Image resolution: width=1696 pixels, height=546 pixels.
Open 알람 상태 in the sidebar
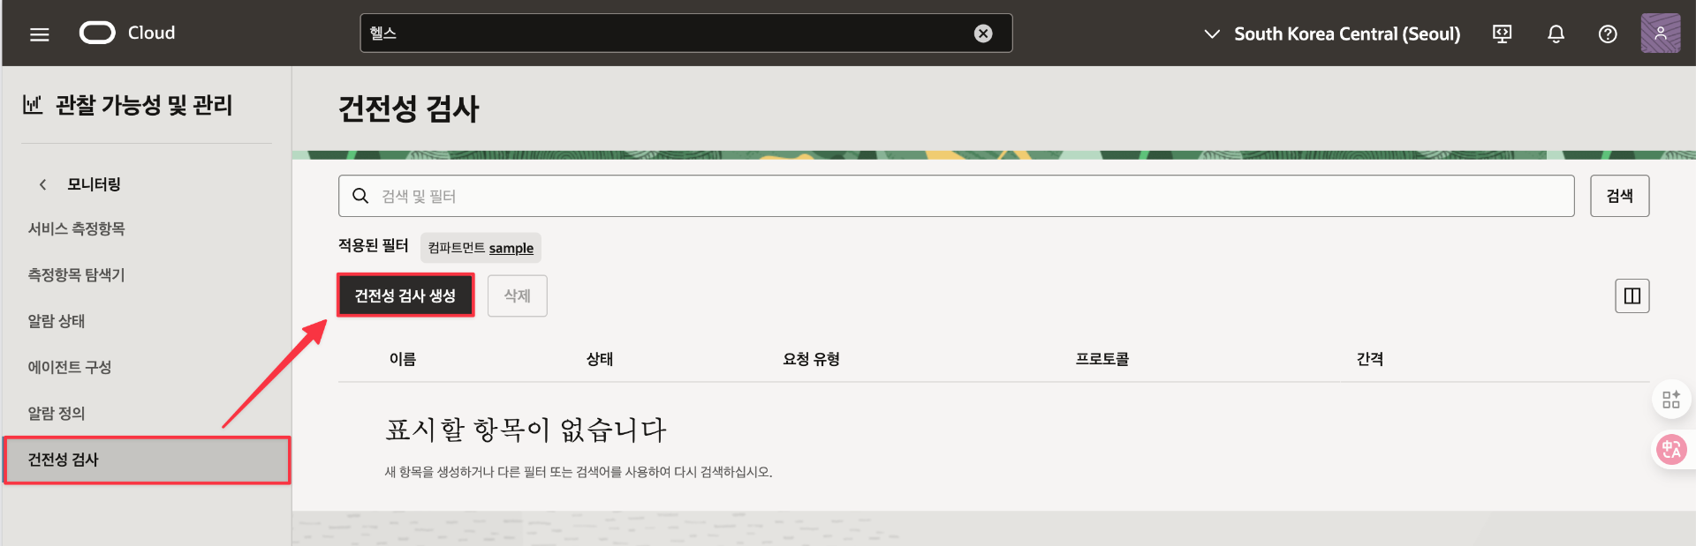click(x=57, y=321)
